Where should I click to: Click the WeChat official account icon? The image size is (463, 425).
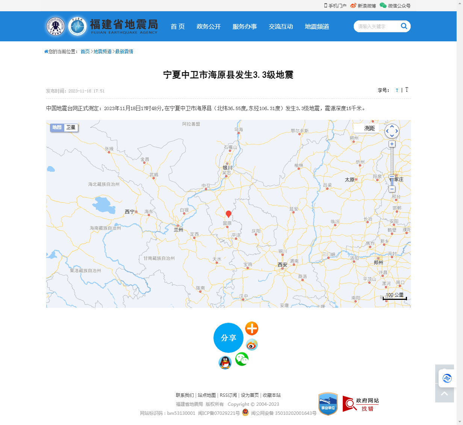383,6
